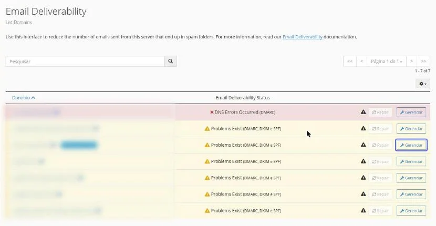Click black warning triangle in first Problems Exist row
The height and width of the screenshot is (226, 436).
tap(363, 128)
